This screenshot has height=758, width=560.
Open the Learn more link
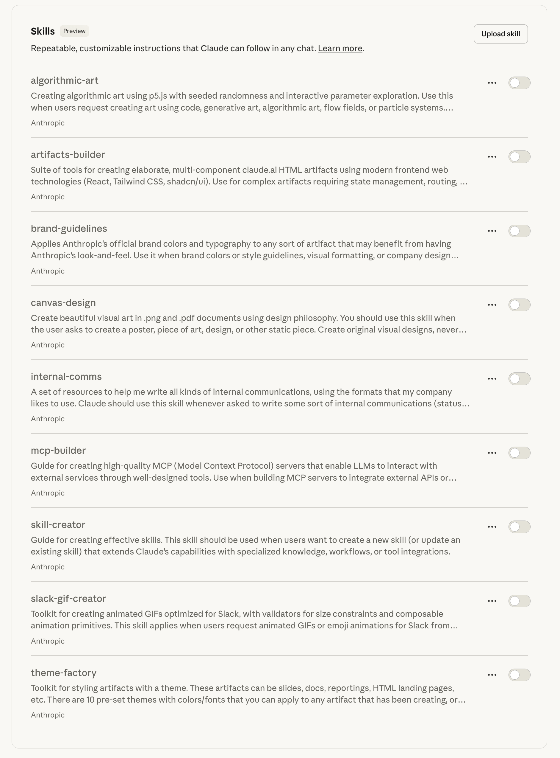point(340,49)
